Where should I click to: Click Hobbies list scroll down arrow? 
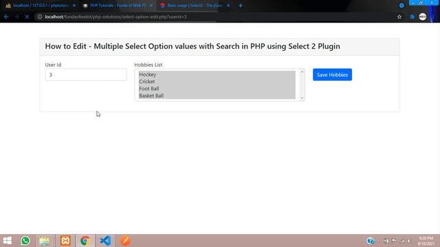[x=302, y=97]
